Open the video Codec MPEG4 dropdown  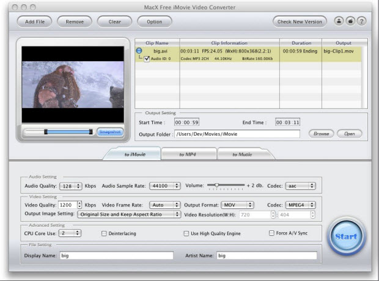pyautogui.click(x=300, y=205)
